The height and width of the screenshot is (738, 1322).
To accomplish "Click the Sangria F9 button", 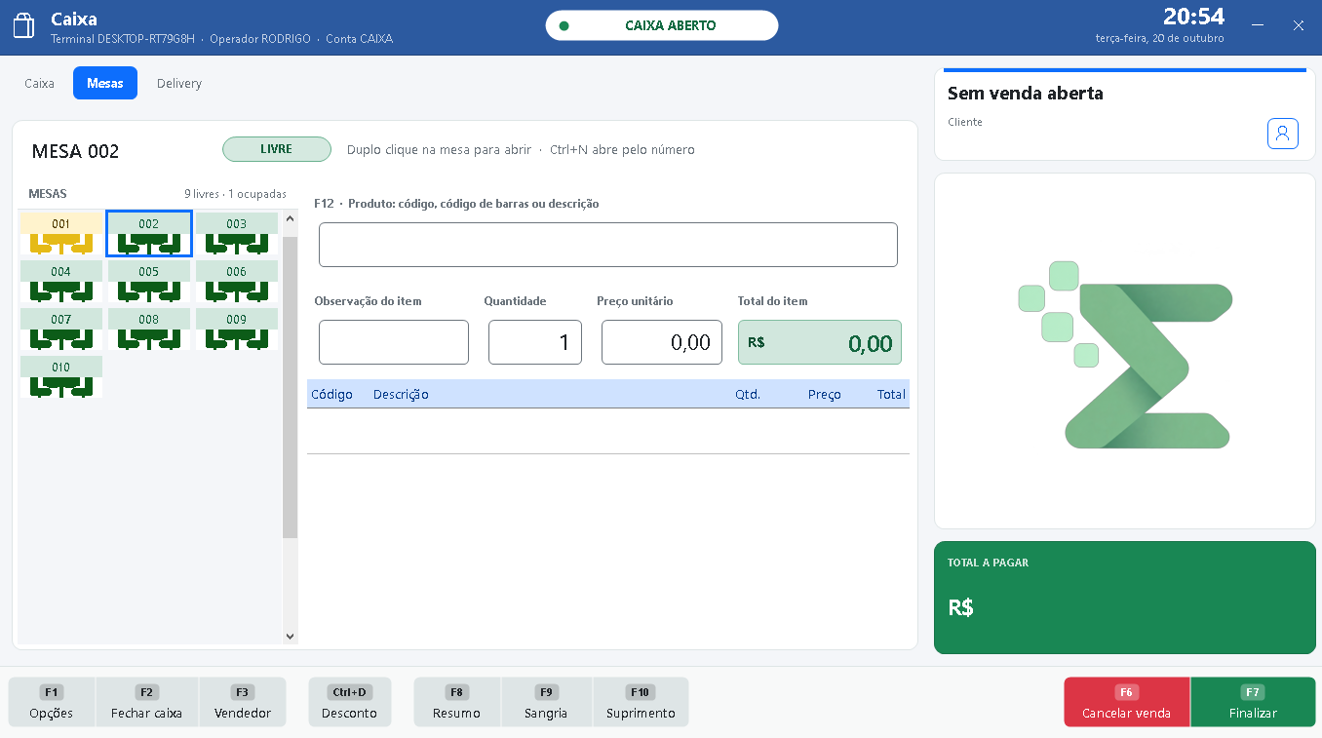I will click(x=547, y=702).
